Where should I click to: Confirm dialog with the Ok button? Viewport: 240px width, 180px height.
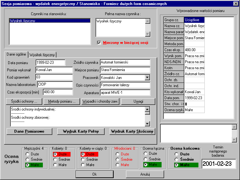pyautogui.click(x=94, y=174)
